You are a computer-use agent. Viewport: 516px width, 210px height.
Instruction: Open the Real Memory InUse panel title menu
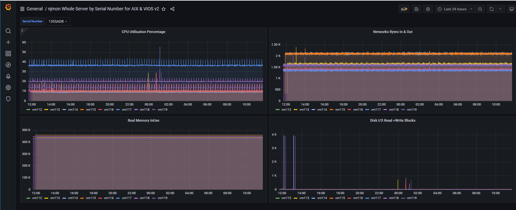[x=143, y=120]
